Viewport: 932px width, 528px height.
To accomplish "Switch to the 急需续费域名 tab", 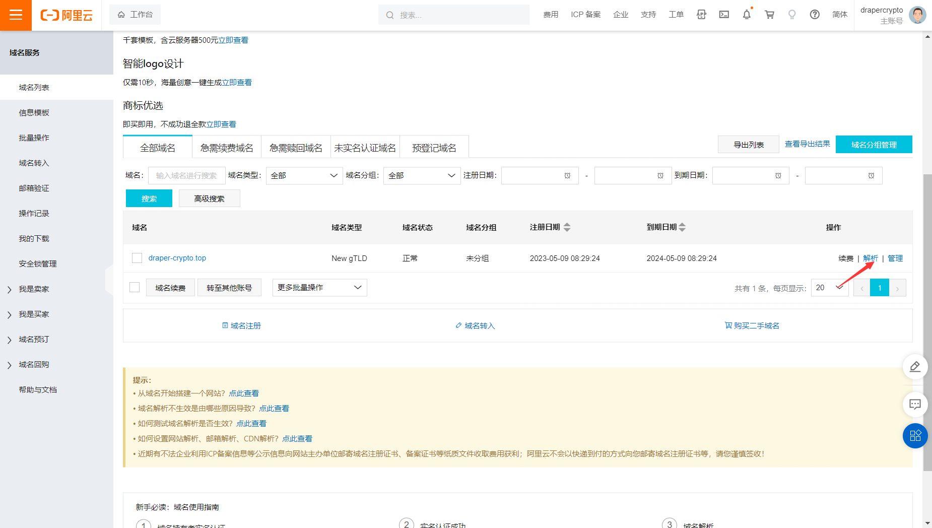I will (x=227, y=148).
